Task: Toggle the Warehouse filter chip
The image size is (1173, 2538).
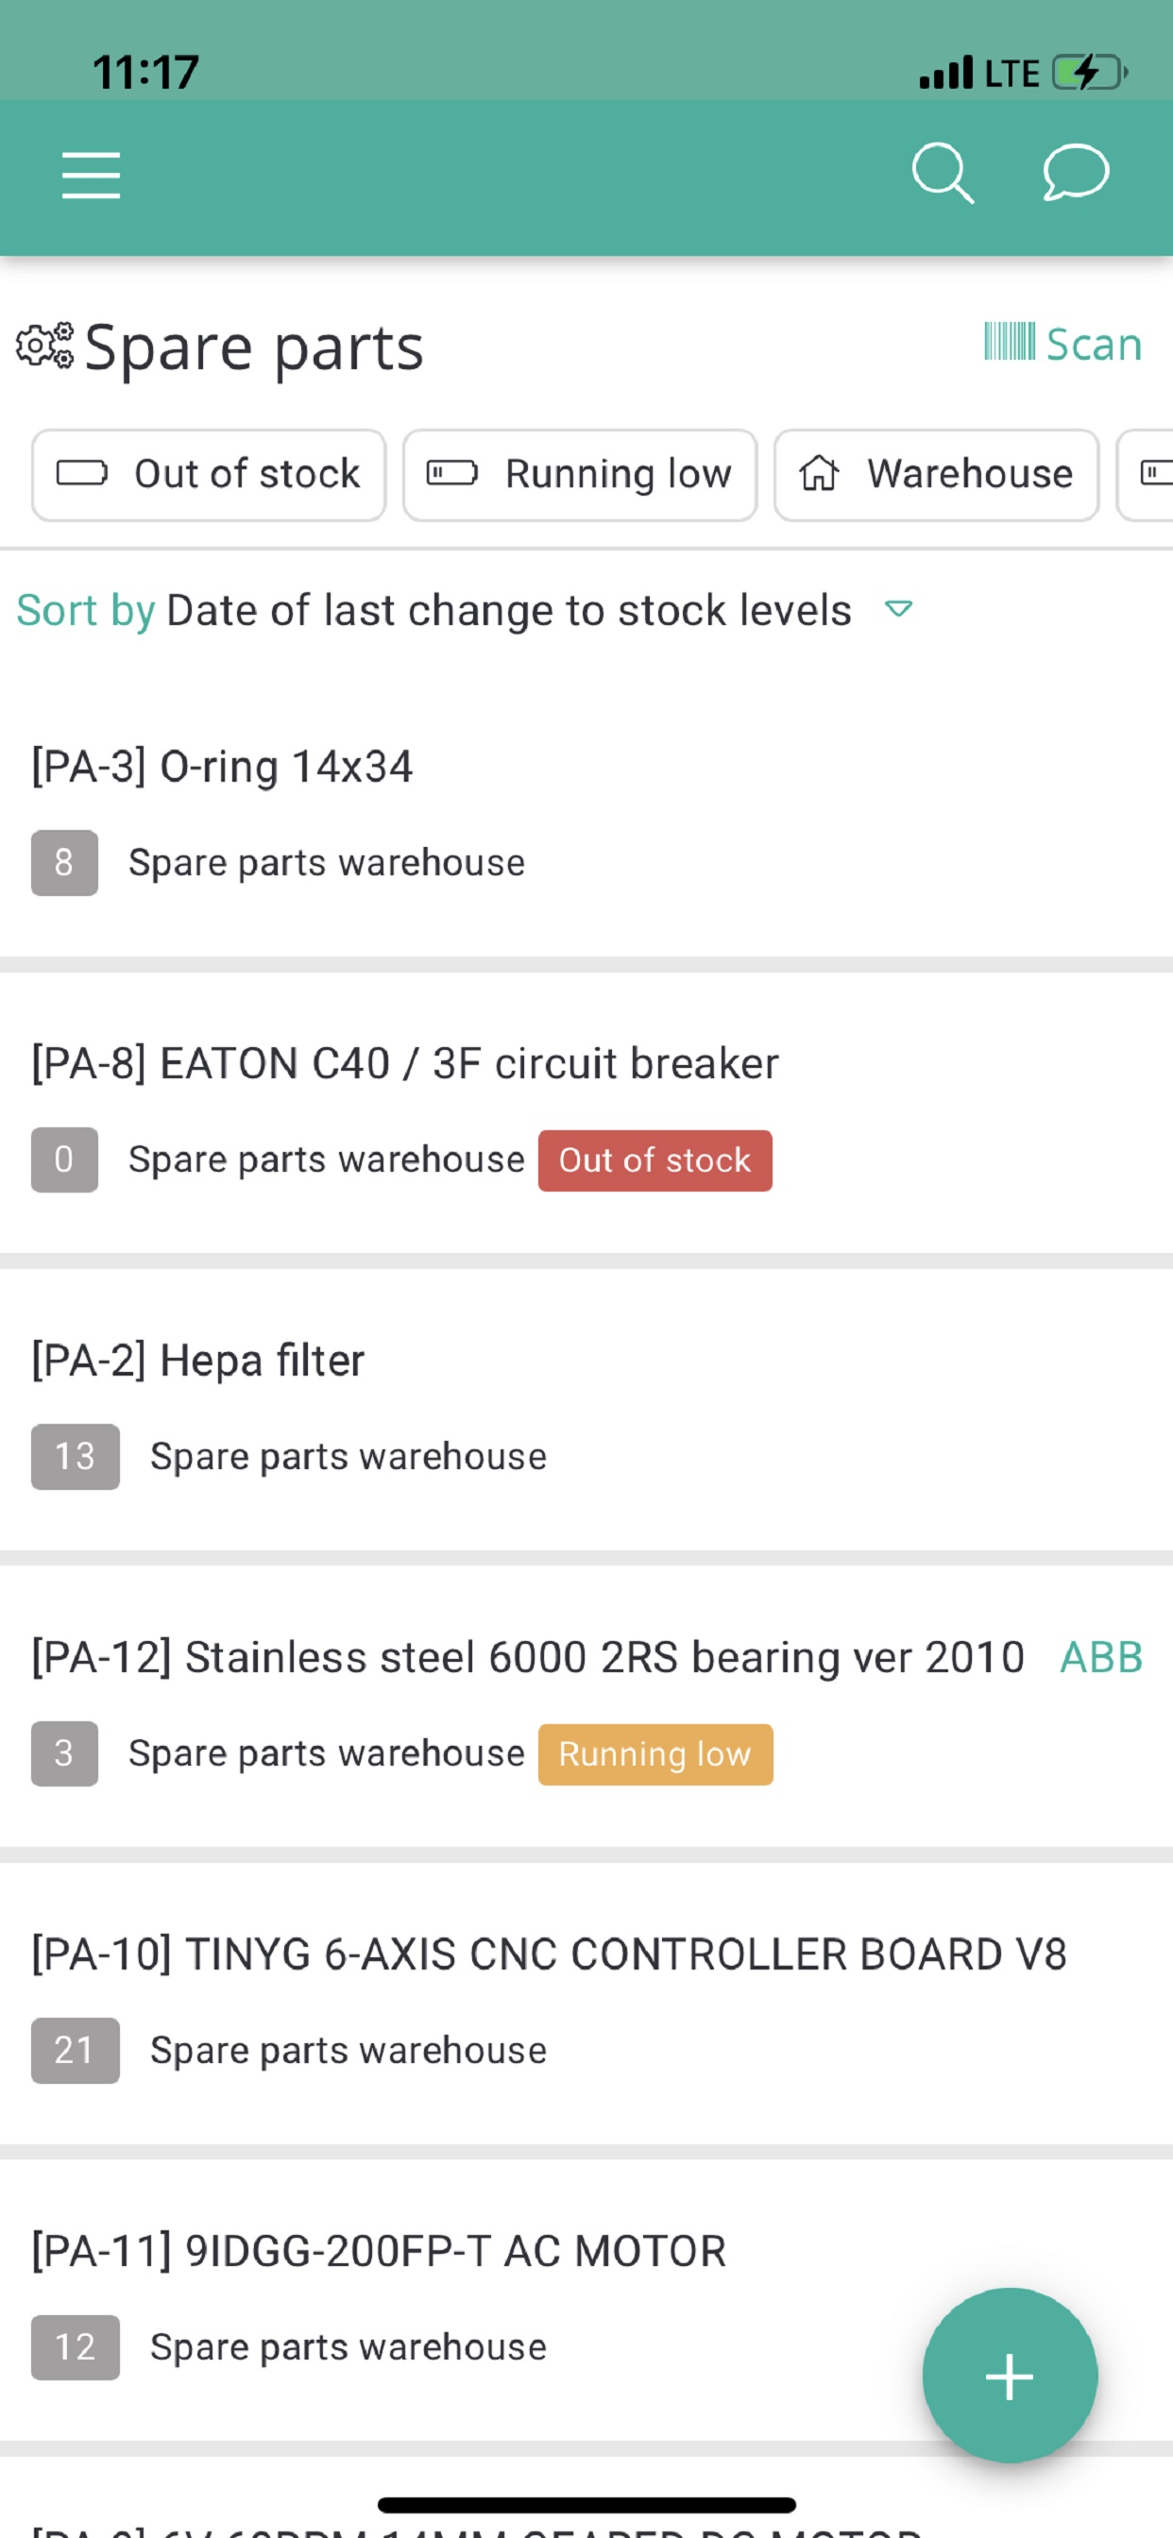Action: pyautogui.click(x=937, y=475)
